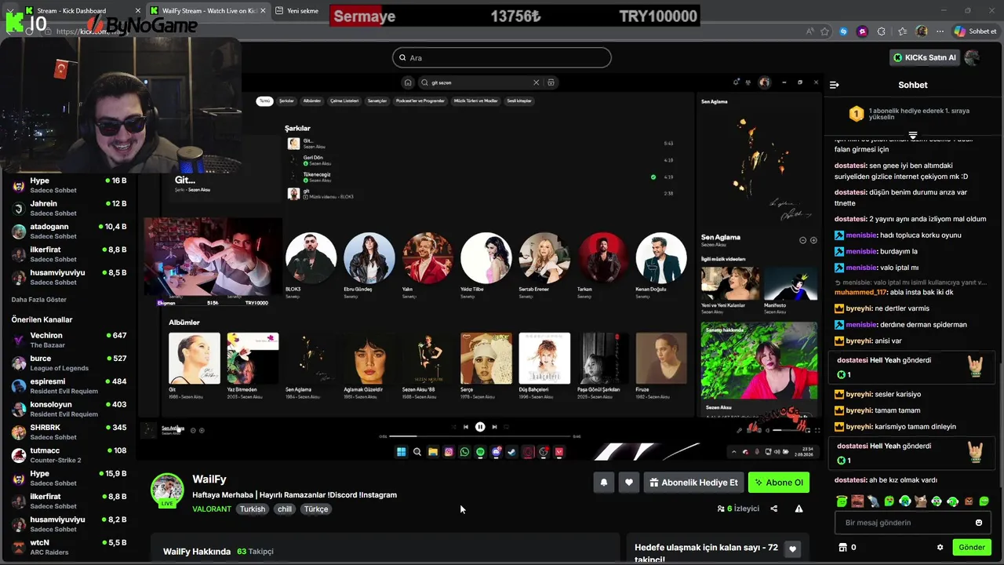Open Vechiron recommended channel
The image size is (1004, 565).
tap(69, 340)
